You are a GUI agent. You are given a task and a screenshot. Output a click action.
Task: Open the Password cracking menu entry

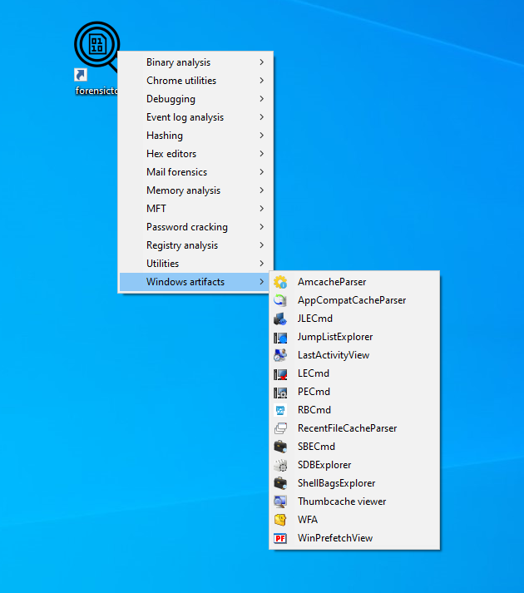coord(195,227)
